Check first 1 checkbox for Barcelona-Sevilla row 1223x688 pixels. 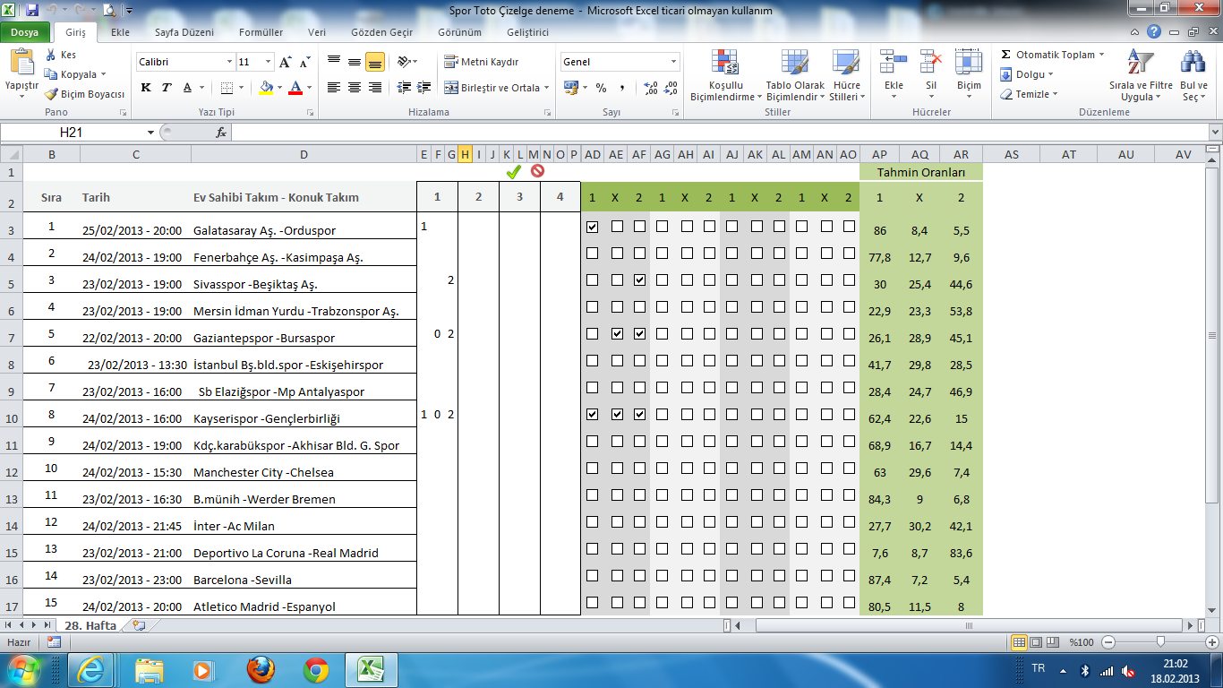592,576
